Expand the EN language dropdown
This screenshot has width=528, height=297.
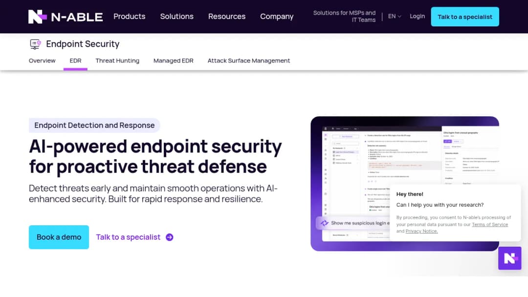(395, 16)
